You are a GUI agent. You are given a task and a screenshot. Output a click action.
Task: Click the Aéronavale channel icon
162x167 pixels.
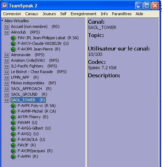coord(7,55)
